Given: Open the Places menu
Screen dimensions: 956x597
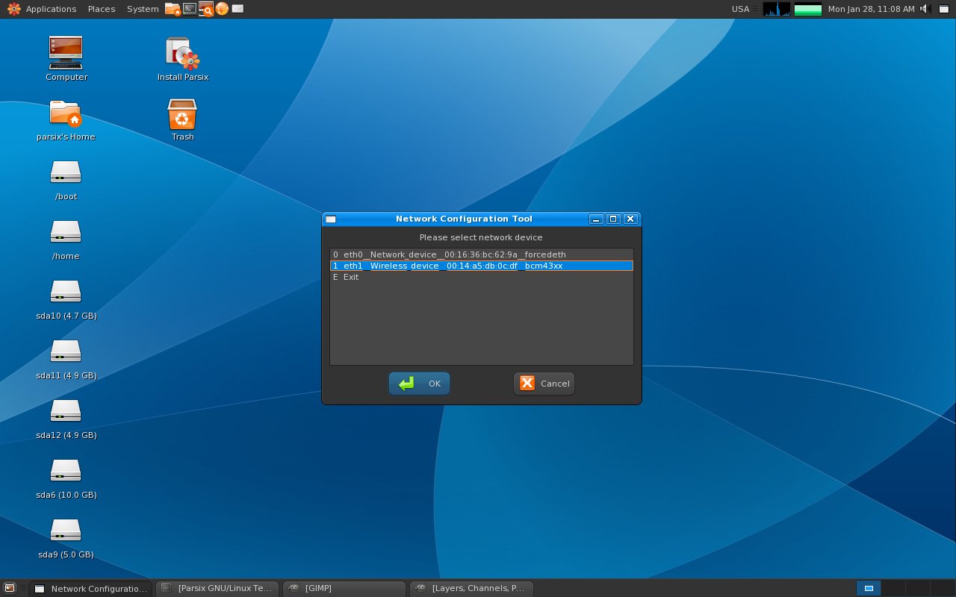Looking at the screenshot, I should click(102, 9).
